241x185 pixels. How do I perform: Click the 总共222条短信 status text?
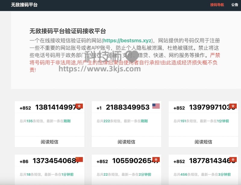click(x=122, y=121)
